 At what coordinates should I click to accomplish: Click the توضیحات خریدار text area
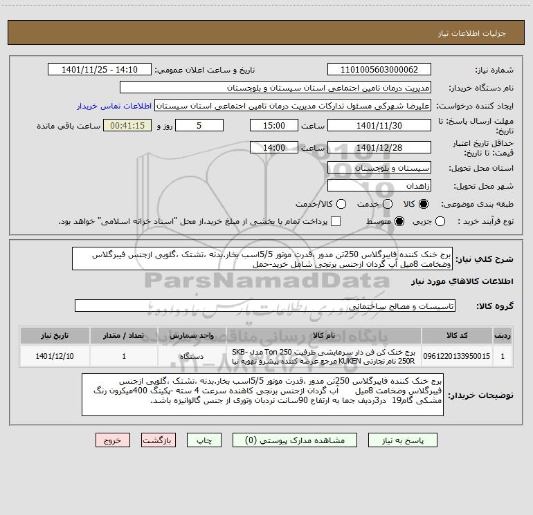coord(262,395)
